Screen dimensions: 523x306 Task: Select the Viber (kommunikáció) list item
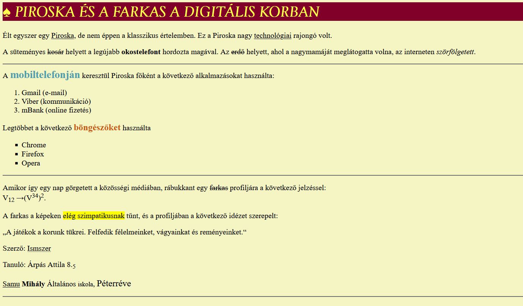[56, 101]
